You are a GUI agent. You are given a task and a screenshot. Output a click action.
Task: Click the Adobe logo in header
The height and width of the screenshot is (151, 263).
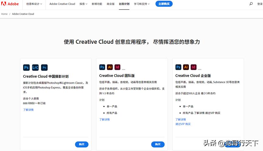(10, 4)
